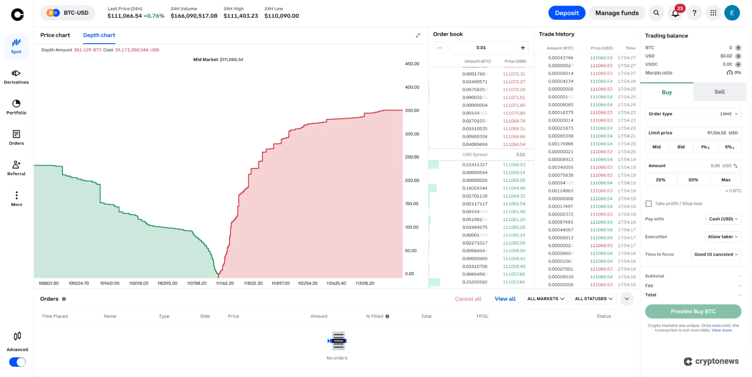Open the Time in force dropdown
Image resolution: width=752 pixels, height=377 pixels.
[716, 254]
